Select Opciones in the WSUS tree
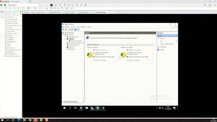217x122 pixels. point(72,49)
